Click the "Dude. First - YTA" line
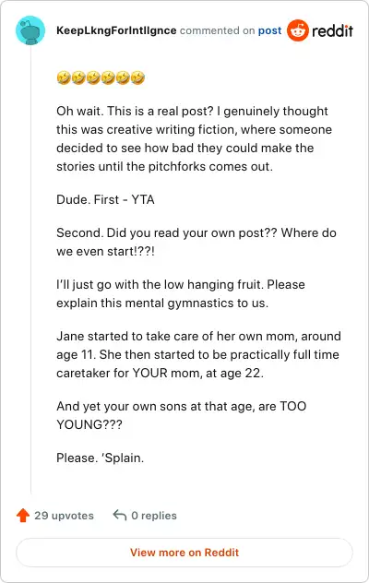The height and width of the screenshot is (583, 369). (105, 199)
